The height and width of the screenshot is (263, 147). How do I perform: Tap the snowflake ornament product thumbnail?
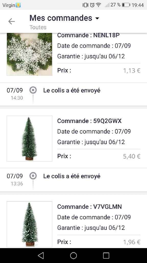pyautogui.click(x=29, y=54)
